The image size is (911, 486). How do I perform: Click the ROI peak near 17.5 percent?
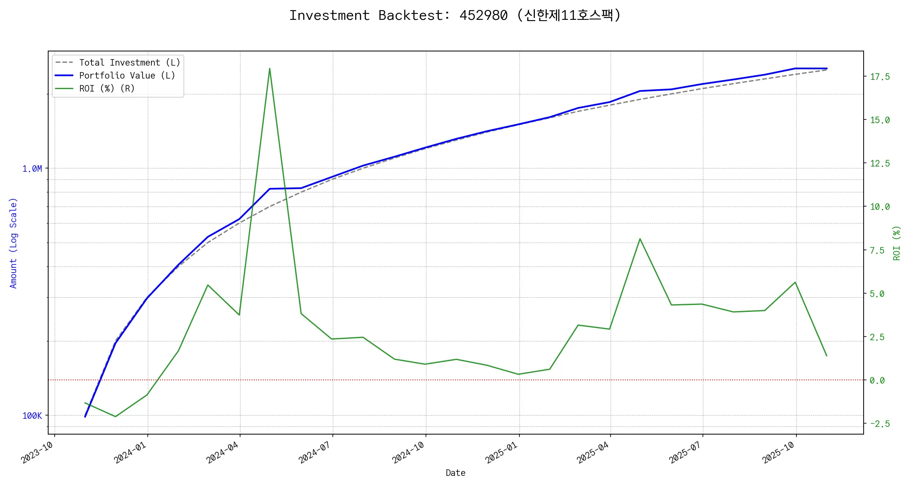[x=270, y=69]
